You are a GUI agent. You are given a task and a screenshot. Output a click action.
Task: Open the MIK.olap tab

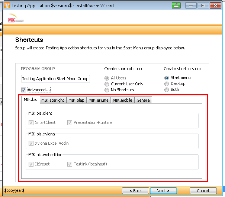pyautogui.click(x=76, y=100)
